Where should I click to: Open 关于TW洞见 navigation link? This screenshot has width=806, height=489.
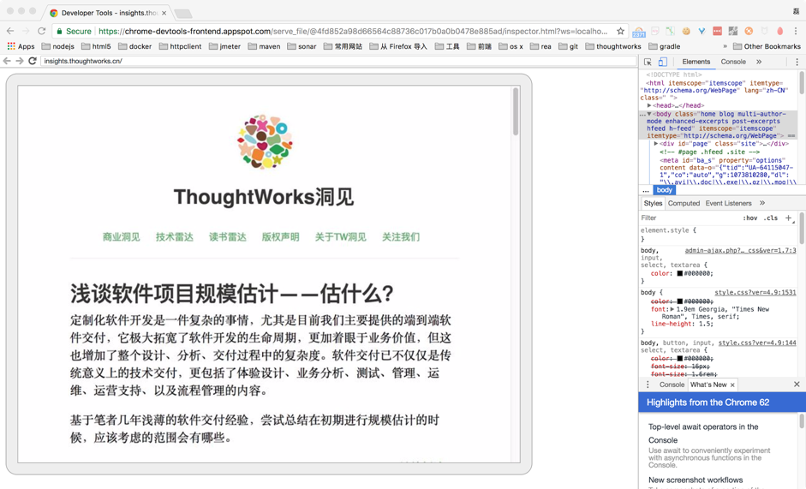tap(341, 237)
